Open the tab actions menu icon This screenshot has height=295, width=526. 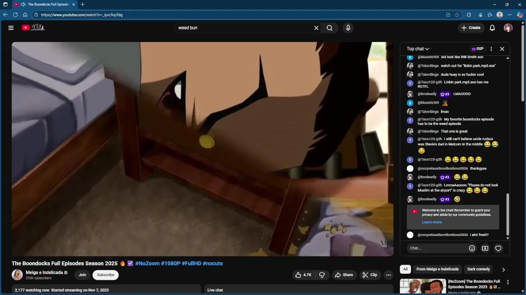(x=5, y=5)
